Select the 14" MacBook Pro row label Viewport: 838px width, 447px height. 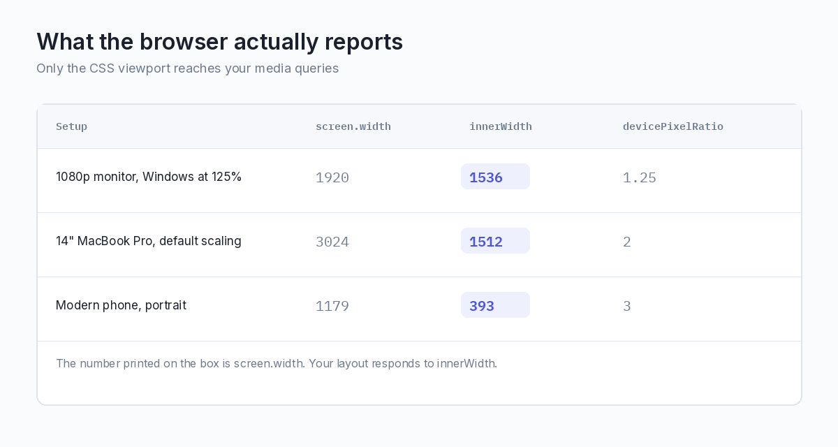click(x=149, y=241)
